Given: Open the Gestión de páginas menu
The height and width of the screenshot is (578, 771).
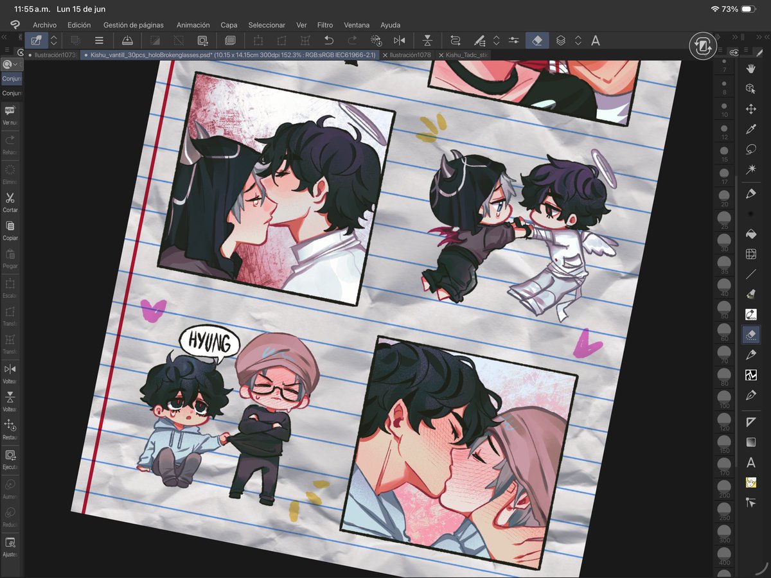Looking at the screenshot, I should pyautogui.click(x=134, y=25).
